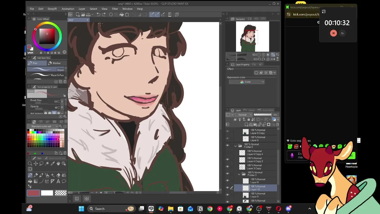Open the Filter menu
380x214 pixels.
point(115,9)
